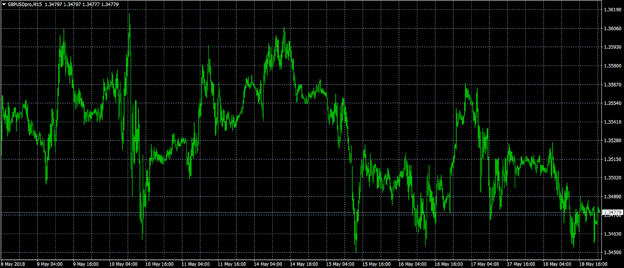Click price axis label 1.35150
Image resolution: width=624 pixels, height=268 pixels.
(612, 159)
